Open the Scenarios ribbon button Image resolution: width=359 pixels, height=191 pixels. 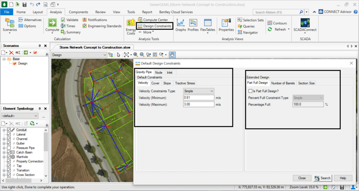pos(9,26)
